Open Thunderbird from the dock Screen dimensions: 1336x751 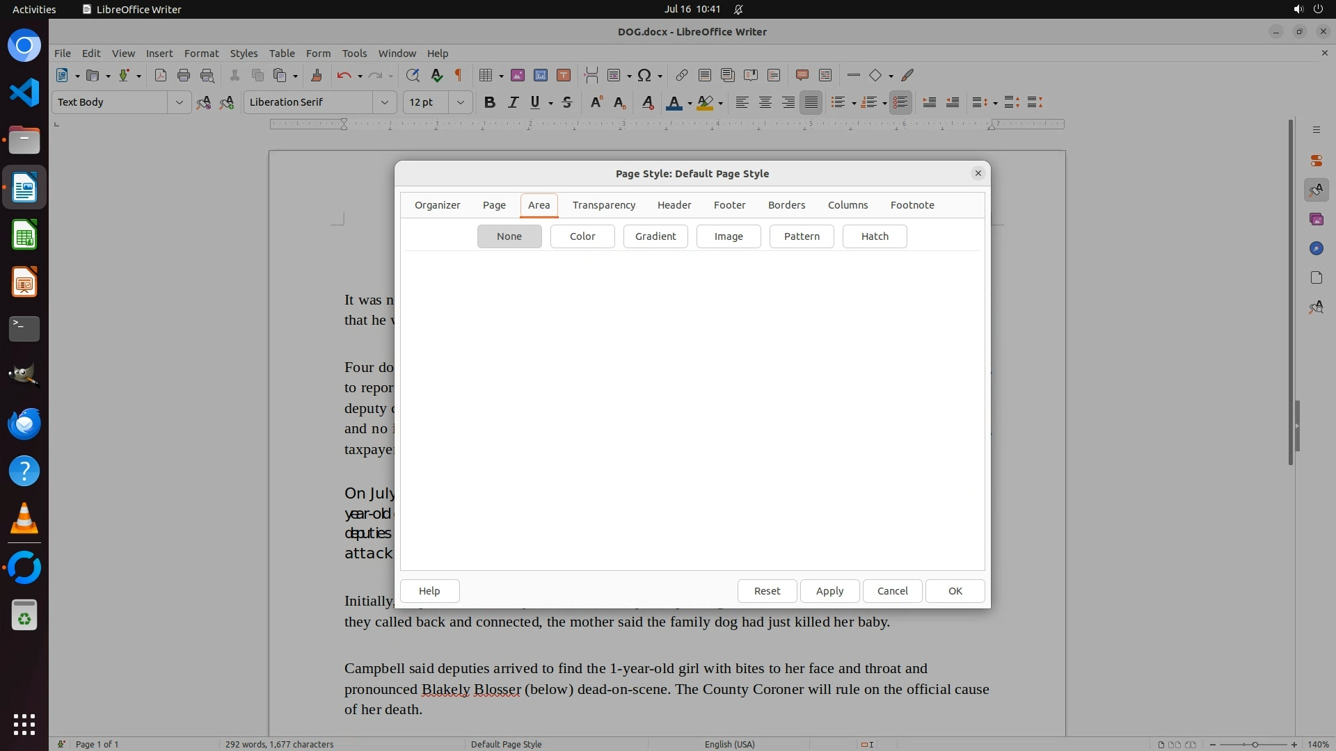click(24, 423)
